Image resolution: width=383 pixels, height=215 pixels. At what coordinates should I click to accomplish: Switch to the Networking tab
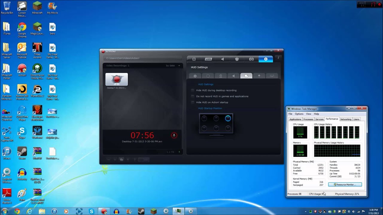click(x=346, y=119)
